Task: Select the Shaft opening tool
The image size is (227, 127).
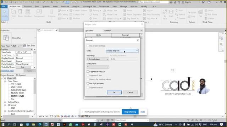Action: pos(171,13)
